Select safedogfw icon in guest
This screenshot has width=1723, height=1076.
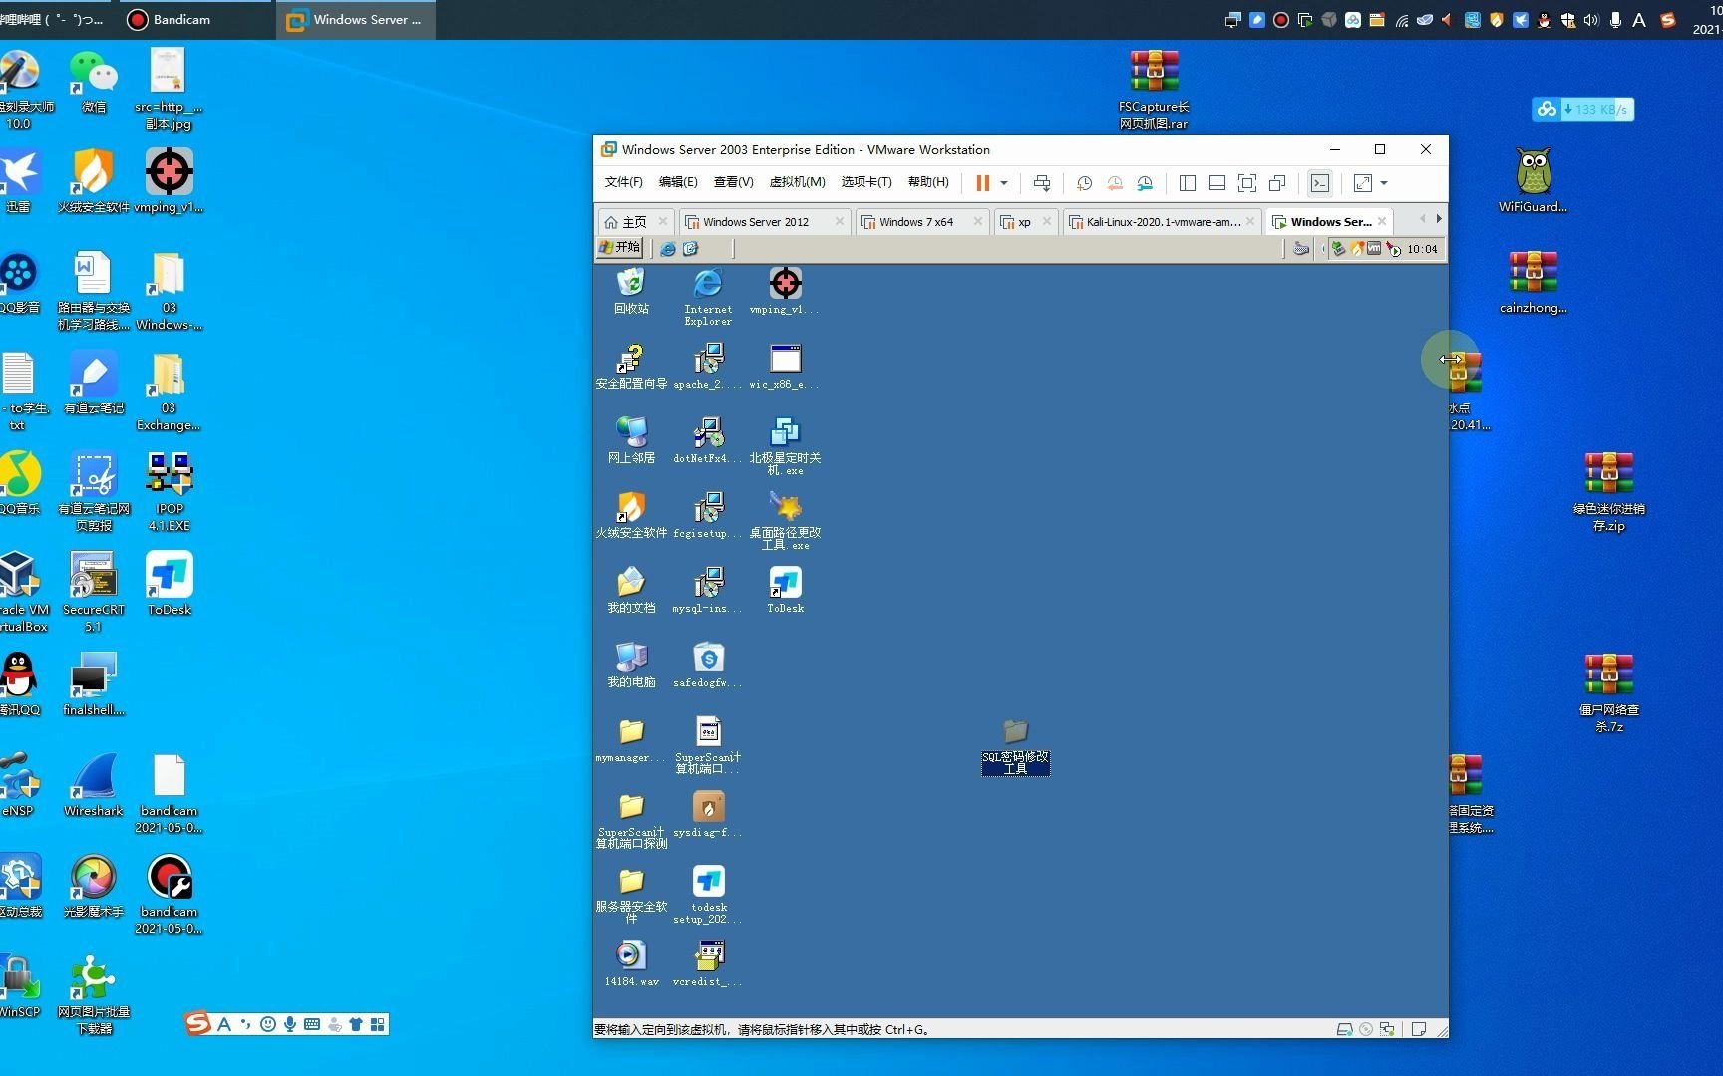pos(708,665)
